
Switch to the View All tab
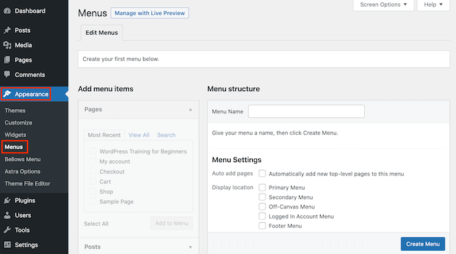tap(139, 135)
